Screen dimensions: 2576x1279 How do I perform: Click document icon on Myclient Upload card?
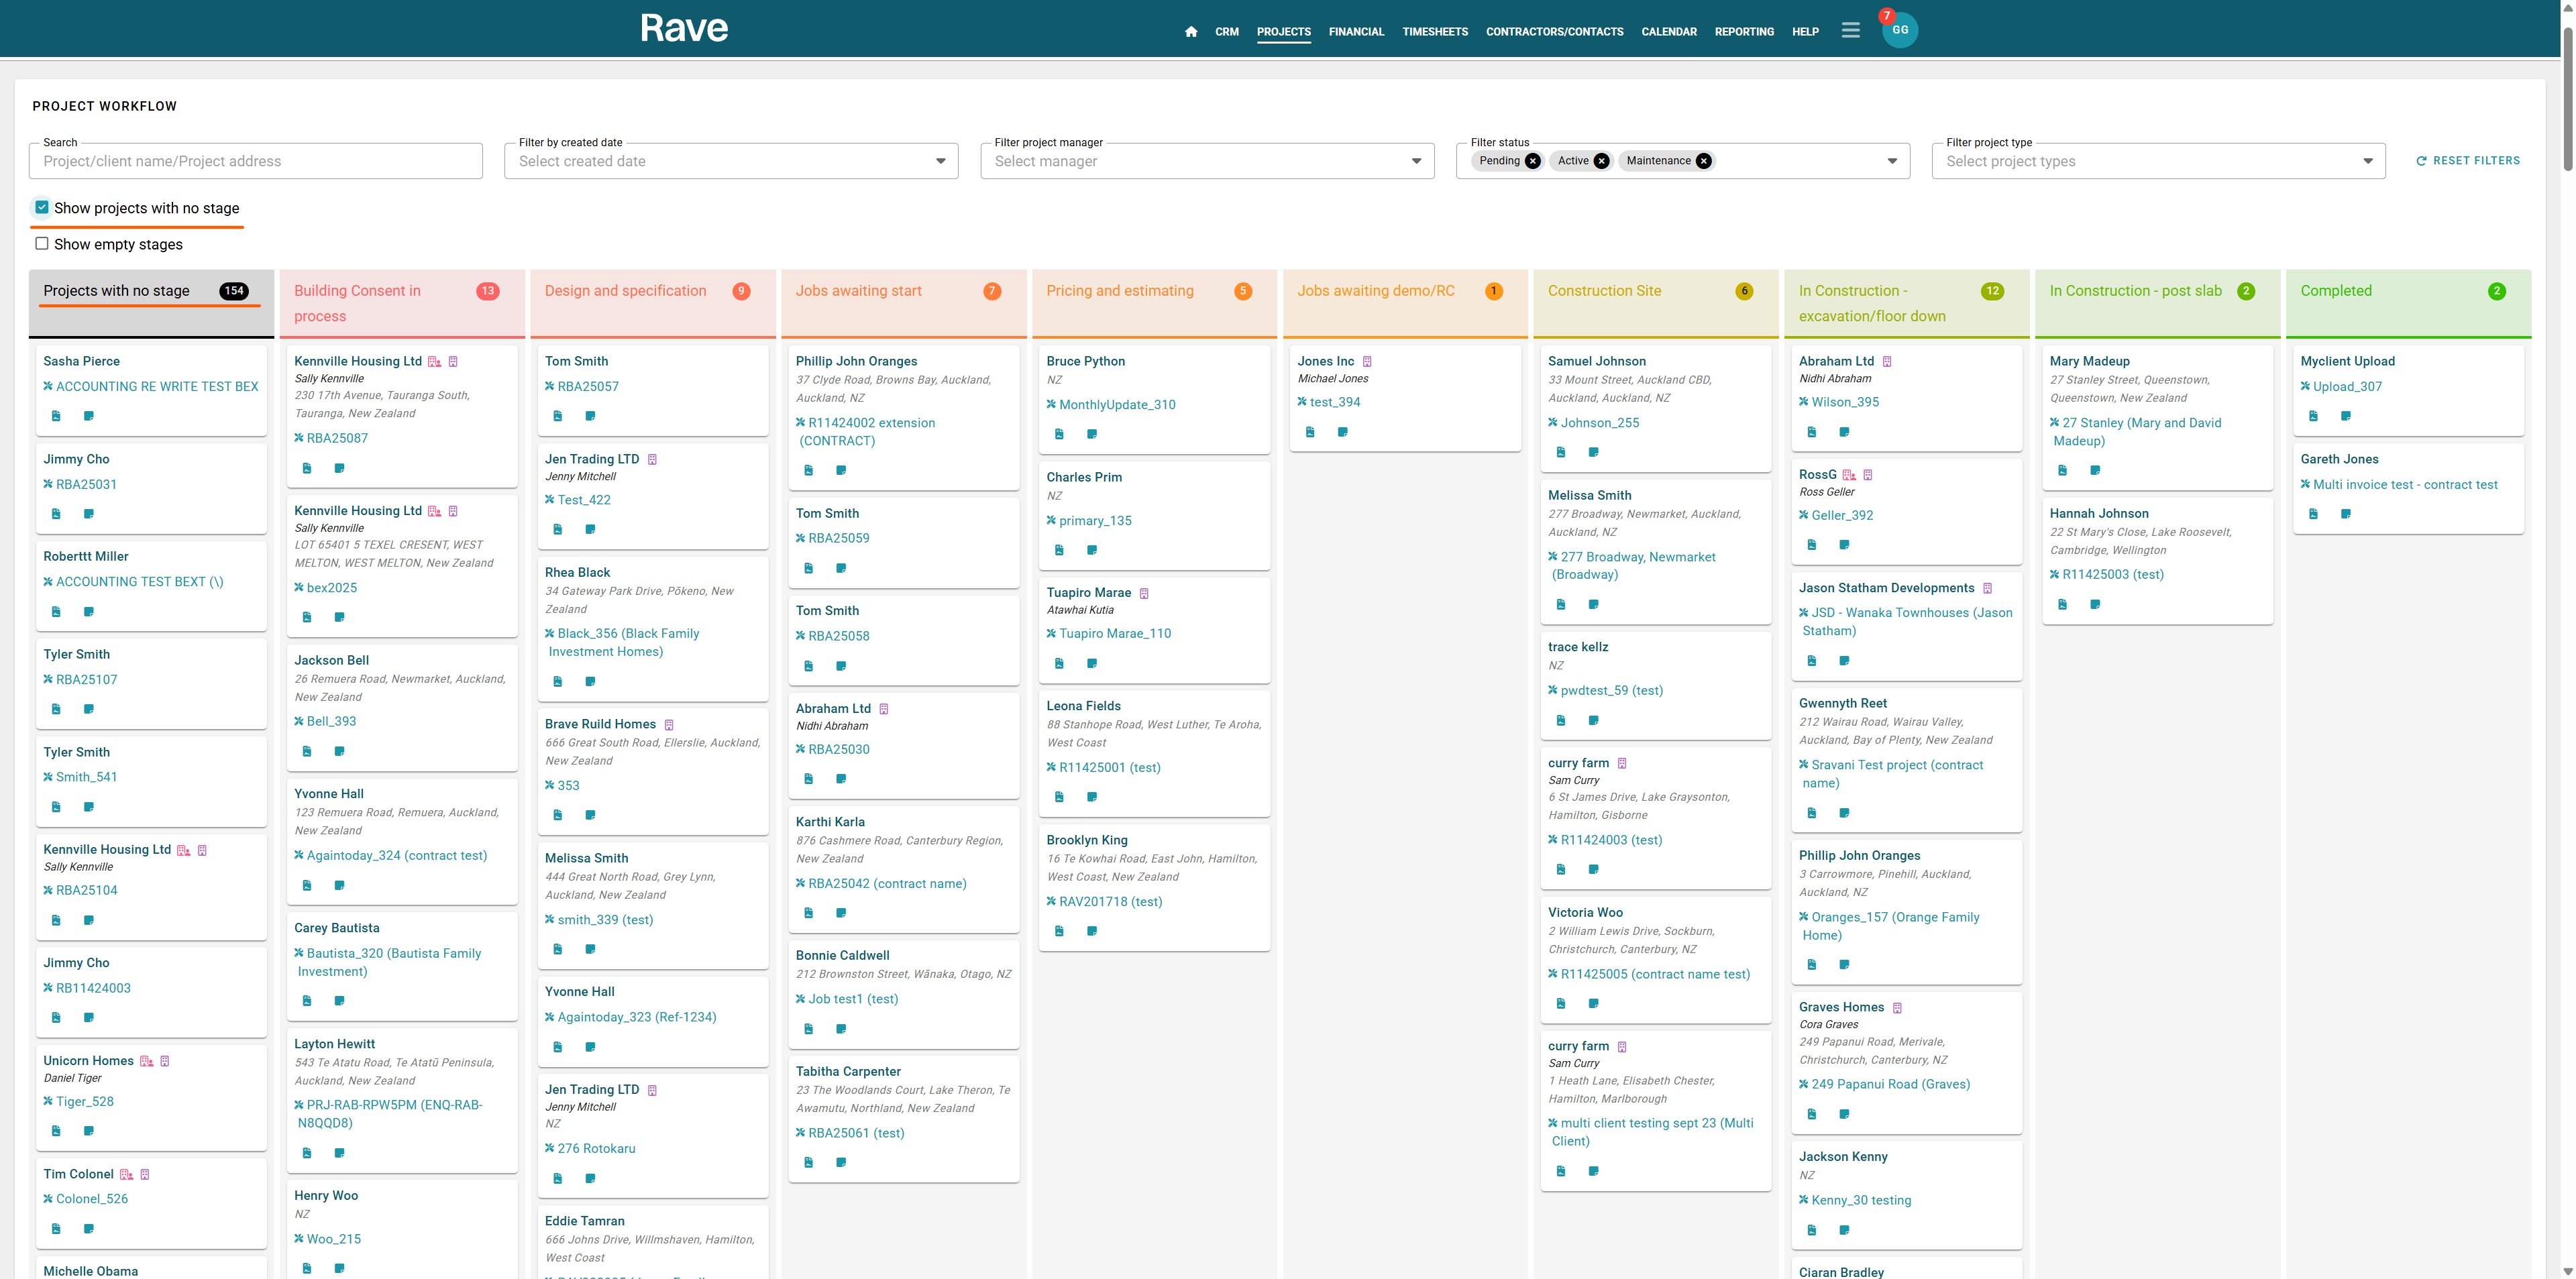pos(2313,416)
